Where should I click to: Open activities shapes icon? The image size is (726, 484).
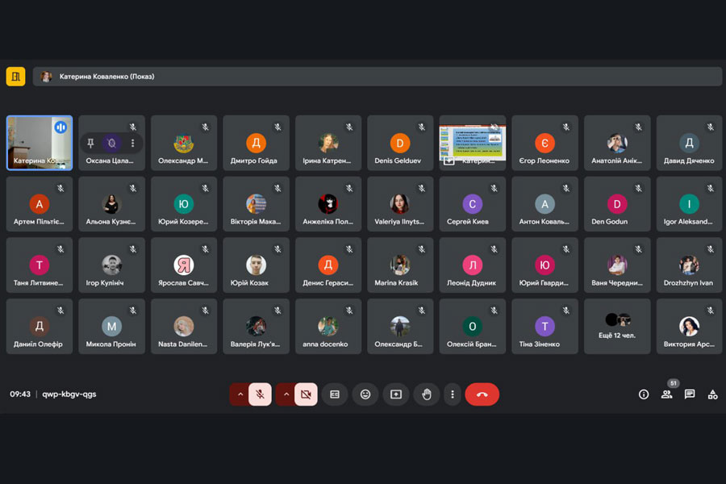[713, 394]
